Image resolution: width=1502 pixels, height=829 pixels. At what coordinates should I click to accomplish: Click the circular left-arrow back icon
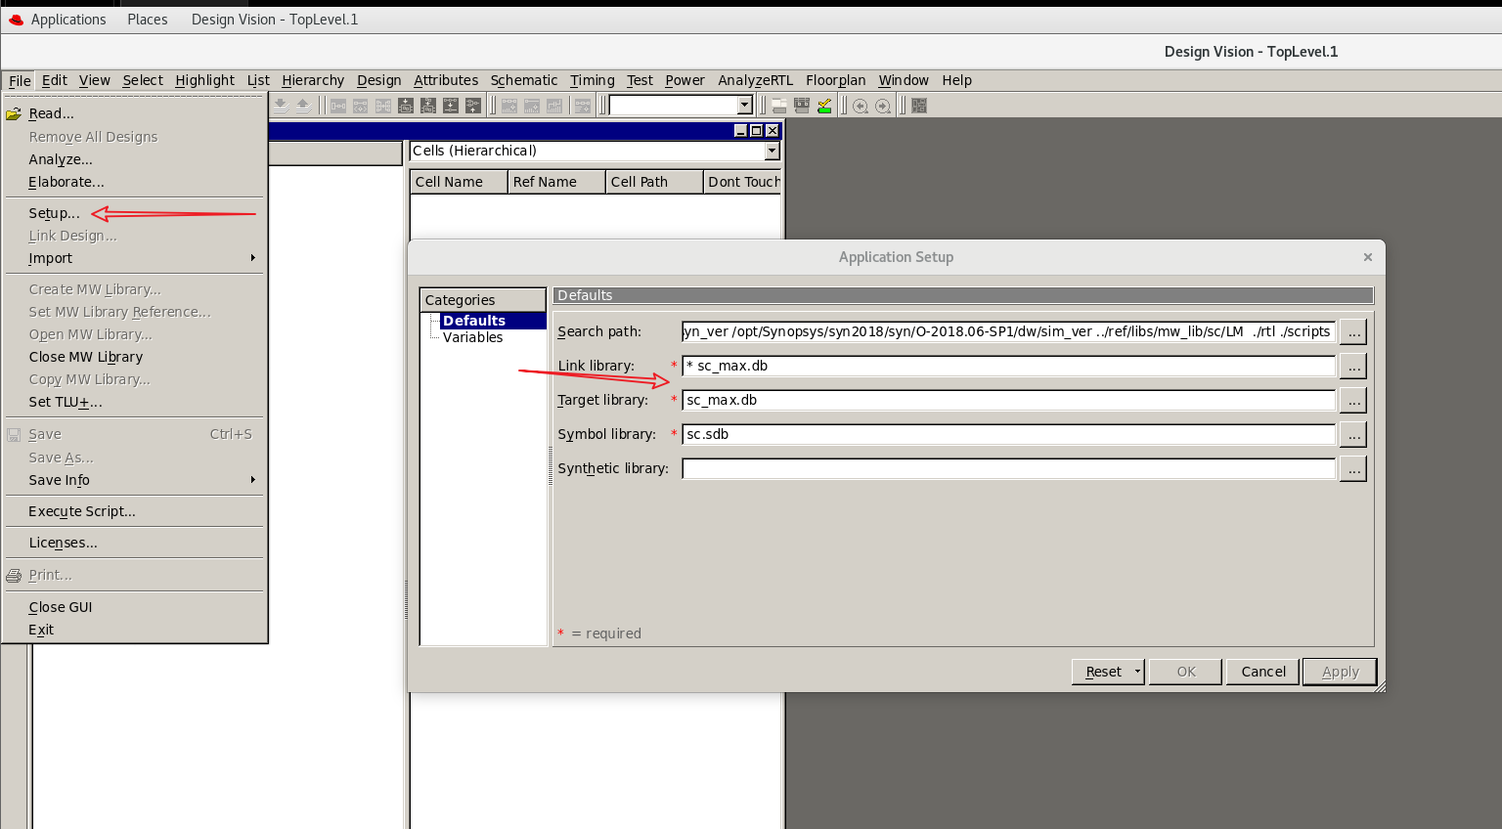861,106
